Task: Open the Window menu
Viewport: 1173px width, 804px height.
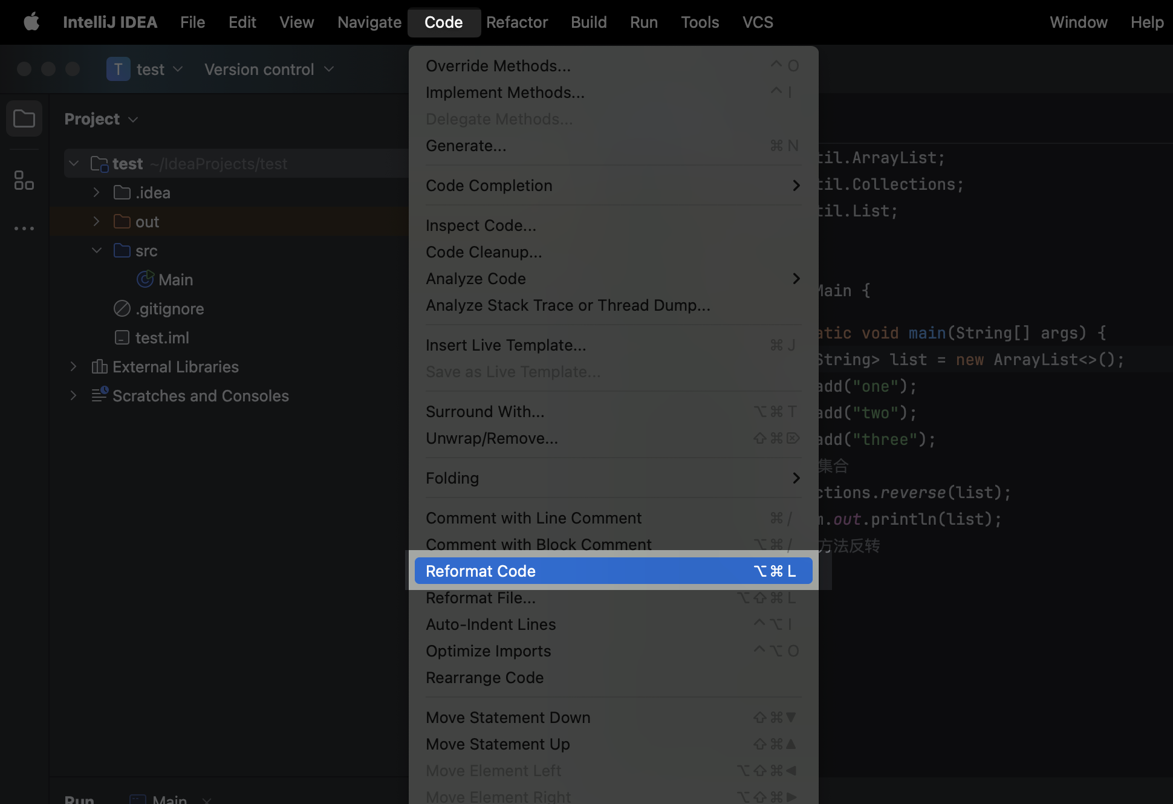Action: click(1078, 22)
